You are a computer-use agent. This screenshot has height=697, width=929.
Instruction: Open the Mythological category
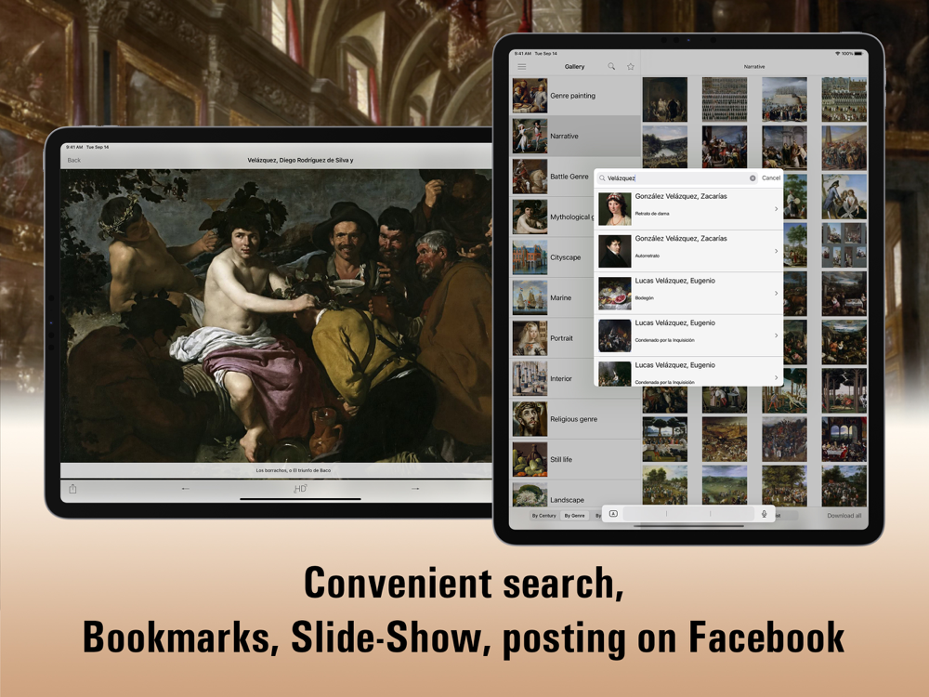click(552, 217)
